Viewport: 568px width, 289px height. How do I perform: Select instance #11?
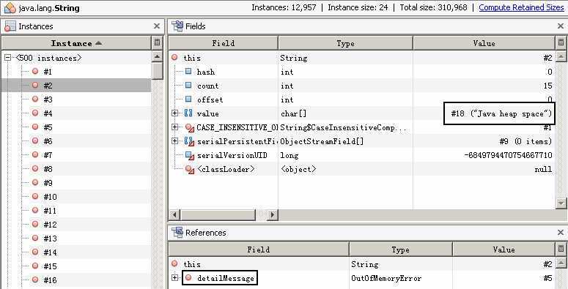[50, 210]
